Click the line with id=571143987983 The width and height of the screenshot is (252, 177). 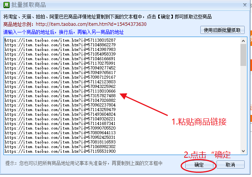60,49
